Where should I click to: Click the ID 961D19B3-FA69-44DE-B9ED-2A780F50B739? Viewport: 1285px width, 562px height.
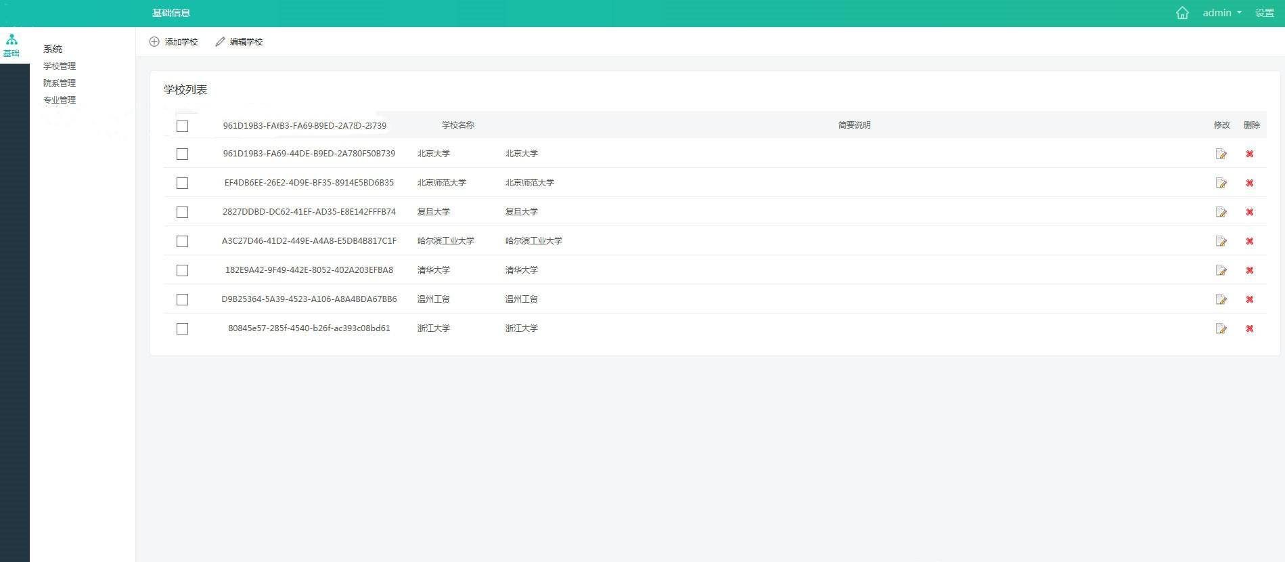(309, 154)
